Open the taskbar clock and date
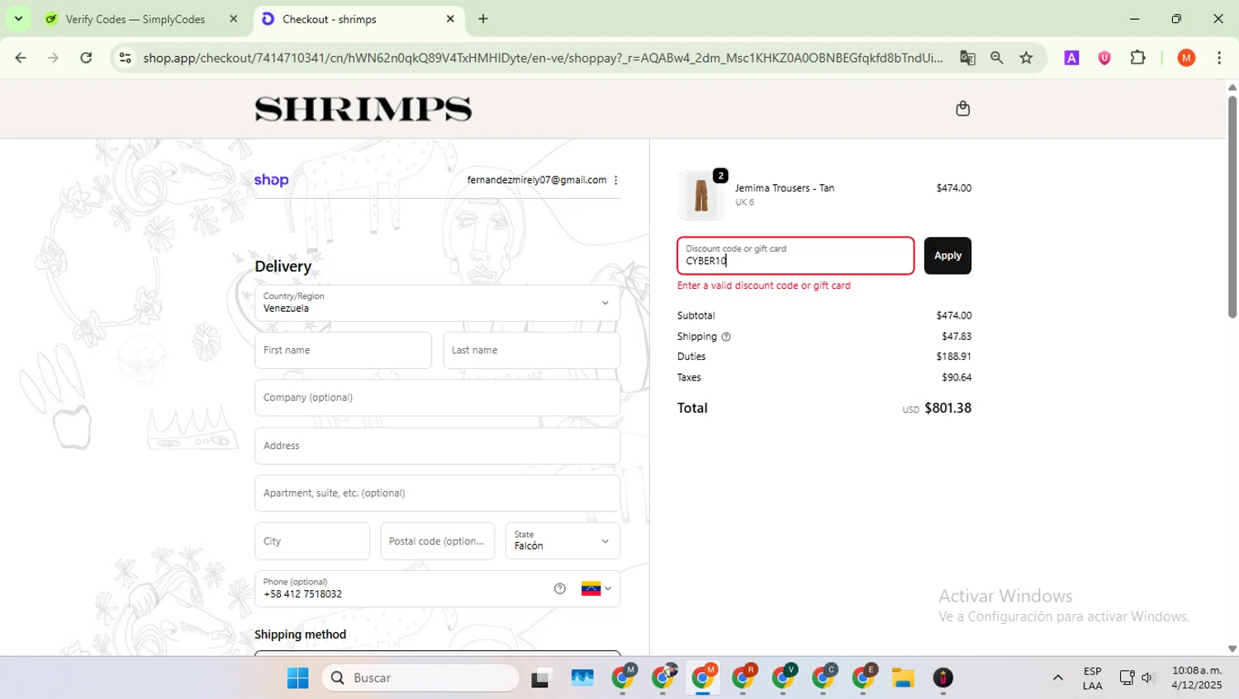The width and height of the screenshot is (1239, 699). click(1196, 678)
